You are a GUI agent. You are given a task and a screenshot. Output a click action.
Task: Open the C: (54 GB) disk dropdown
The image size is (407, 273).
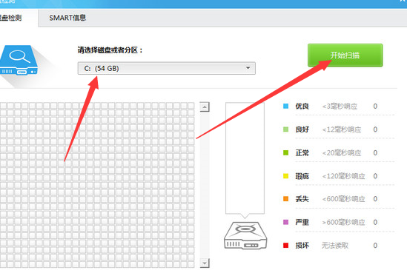166,68
